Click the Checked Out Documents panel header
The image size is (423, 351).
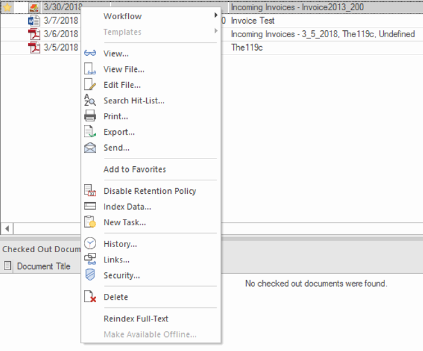pyautogui.click(x=41, y=249)
